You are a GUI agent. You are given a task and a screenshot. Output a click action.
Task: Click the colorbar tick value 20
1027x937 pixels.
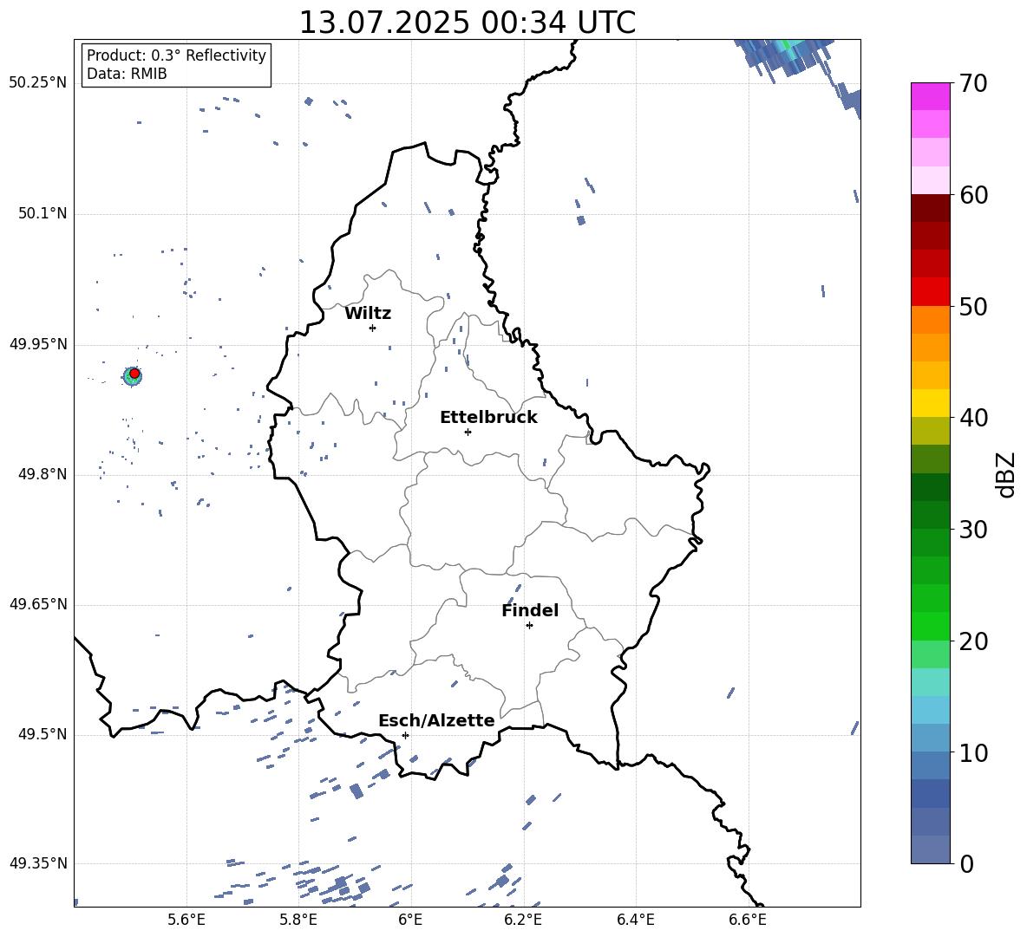[974, 641]
